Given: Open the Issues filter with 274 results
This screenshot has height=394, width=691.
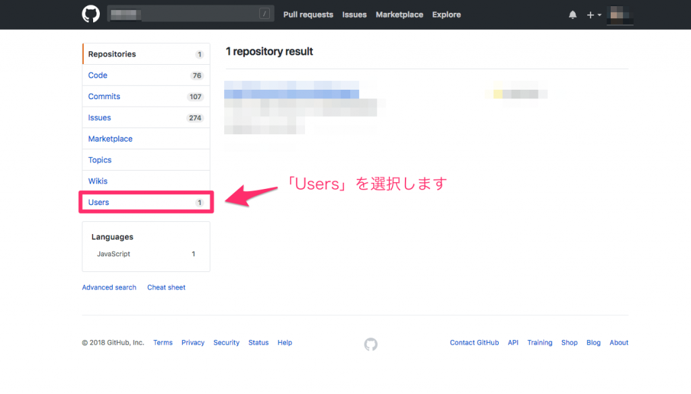Looking at the screenshot, I should pyautogui.click(x=99, y=117).
